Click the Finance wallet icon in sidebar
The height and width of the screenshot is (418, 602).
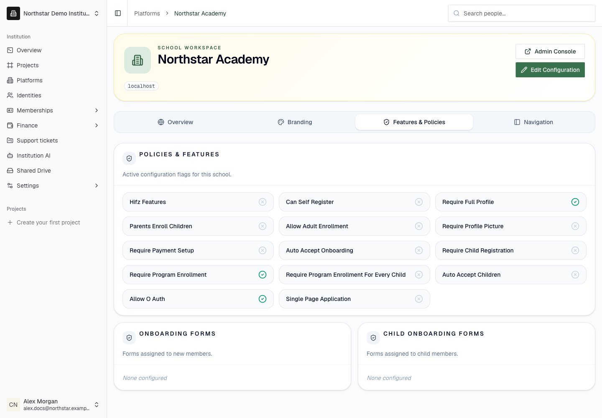[x=10, y=125]
